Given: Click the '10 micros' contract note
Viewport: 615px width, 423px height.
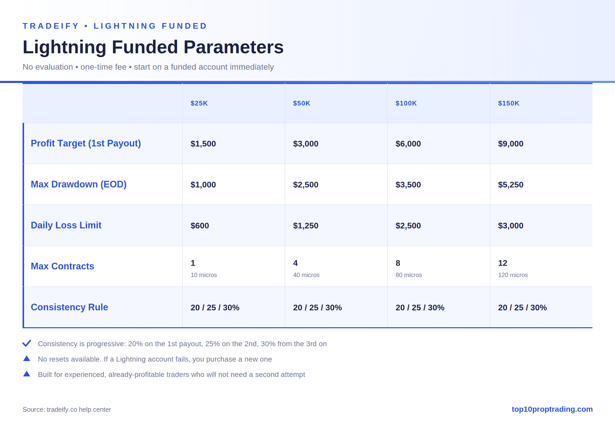Looking at the screenshot, I should pos(204,275).
